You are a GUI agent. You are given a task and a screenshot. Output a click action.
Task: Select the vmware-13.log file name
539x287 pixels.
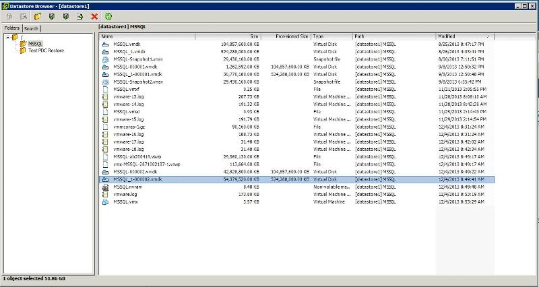(129, 97)
